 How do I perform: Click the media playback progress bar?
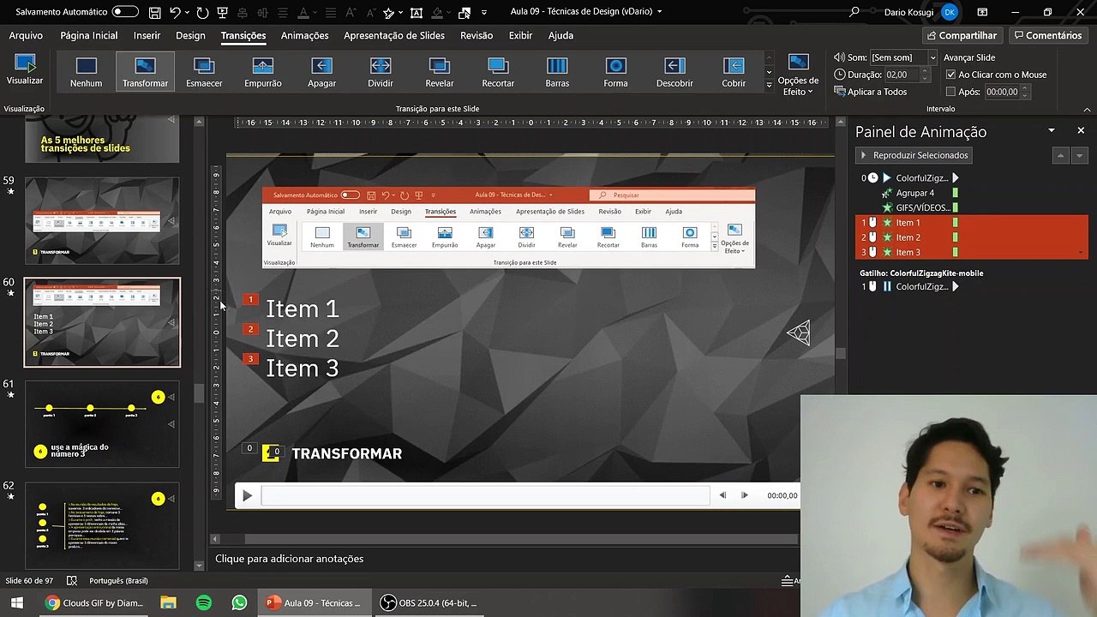485,495
